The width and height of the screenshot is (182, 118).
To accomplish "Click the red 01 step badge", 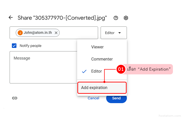I will (x=121, y=69).
